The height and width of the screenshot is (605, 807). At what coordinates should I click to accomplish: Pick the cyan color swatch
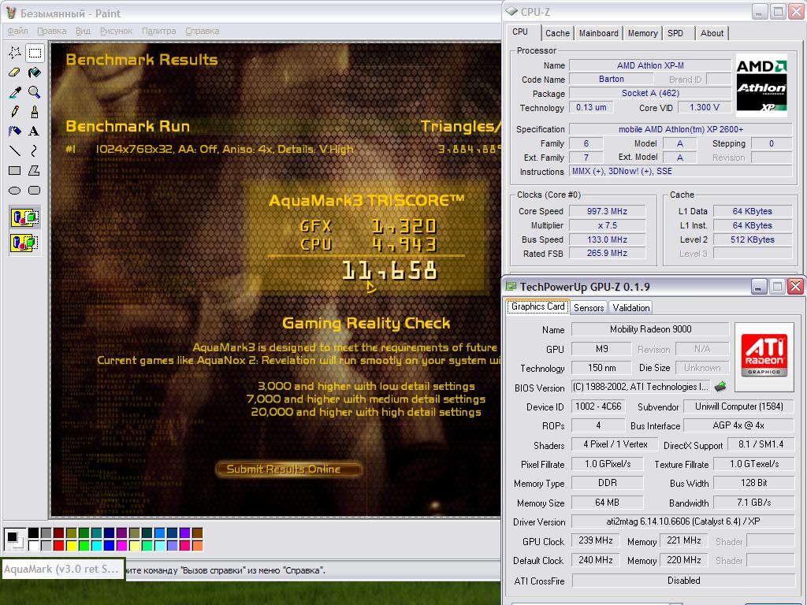[x=97, y=545]
